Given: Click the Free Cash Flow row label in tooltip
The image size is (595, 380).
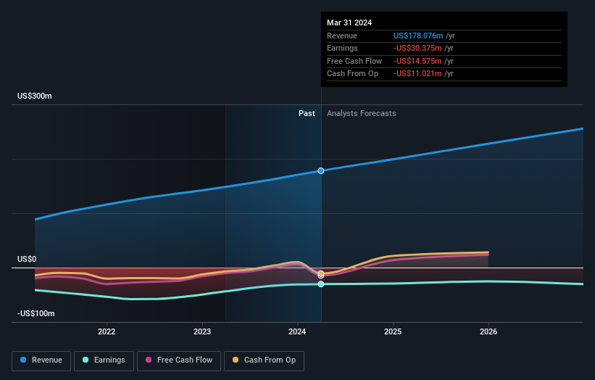Looking at the screenshot, I should coord(354,61).
